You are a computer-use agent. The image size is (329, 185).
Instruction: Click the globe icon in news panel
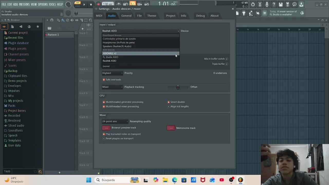coord(302,13)
